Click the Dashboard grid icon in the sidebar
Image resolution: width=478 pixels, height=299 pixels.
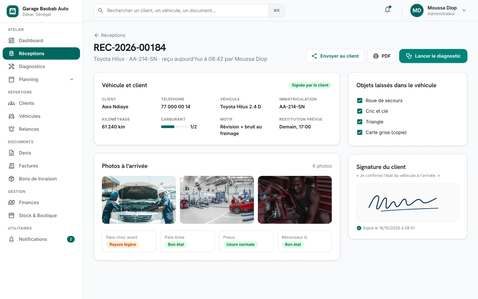point(11,41)
